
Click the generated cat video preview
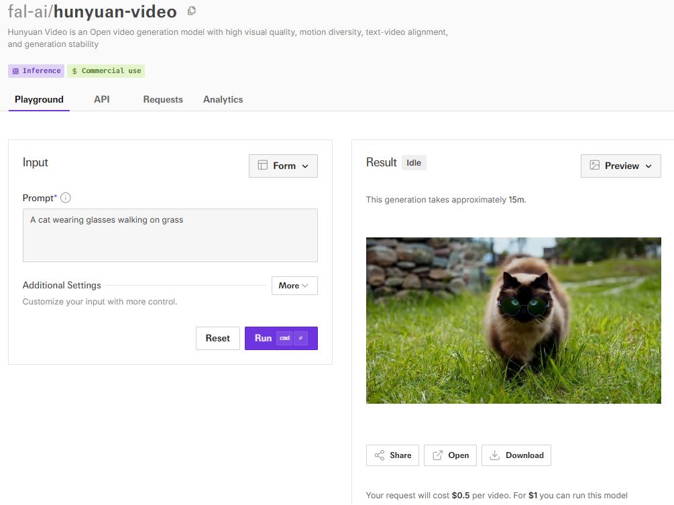(513, 320)
